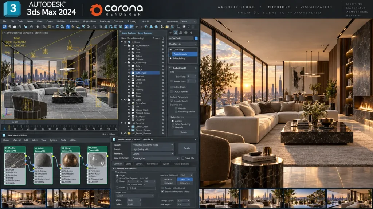This screenshot has height=209, width=373.
Task: Switch to the Modify panel icon
Action: pos(175,33)
